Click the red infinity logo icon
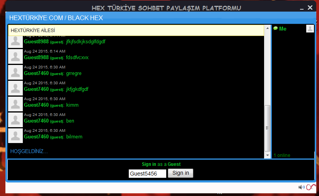Screen dimensions: 319x196 pyautogui.click(x=311, y=187)
